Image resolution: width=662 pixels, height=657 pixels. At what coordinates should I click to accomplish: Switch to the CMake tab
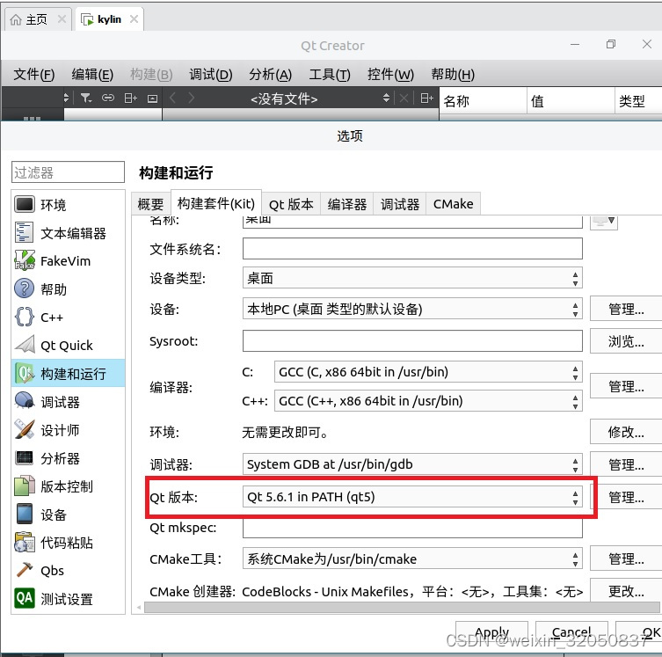coord(453,204)
